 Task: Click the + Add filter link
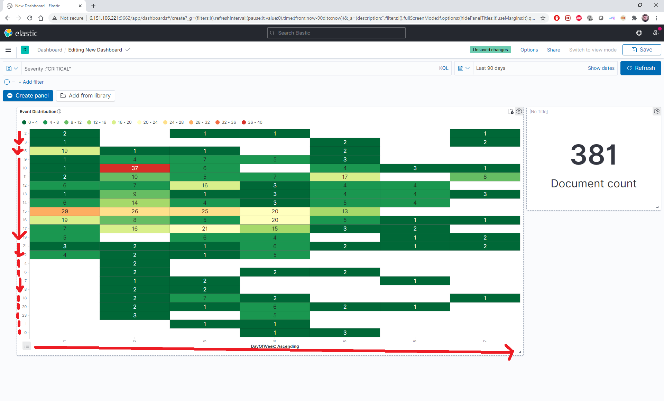click(x=31, y=82)
